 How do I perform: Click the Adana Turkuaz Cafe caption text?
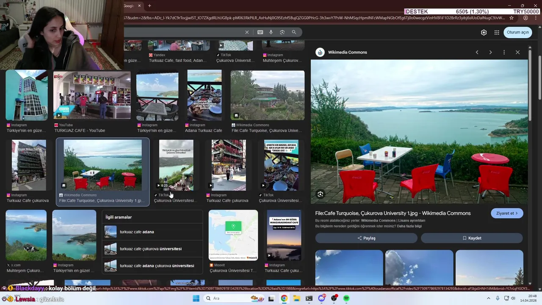click(203, 130)
